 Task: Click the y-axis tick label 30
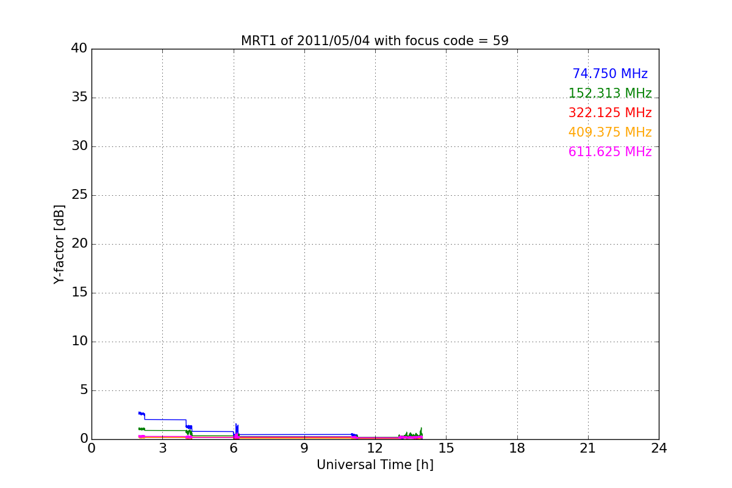[x=79, y=146]
